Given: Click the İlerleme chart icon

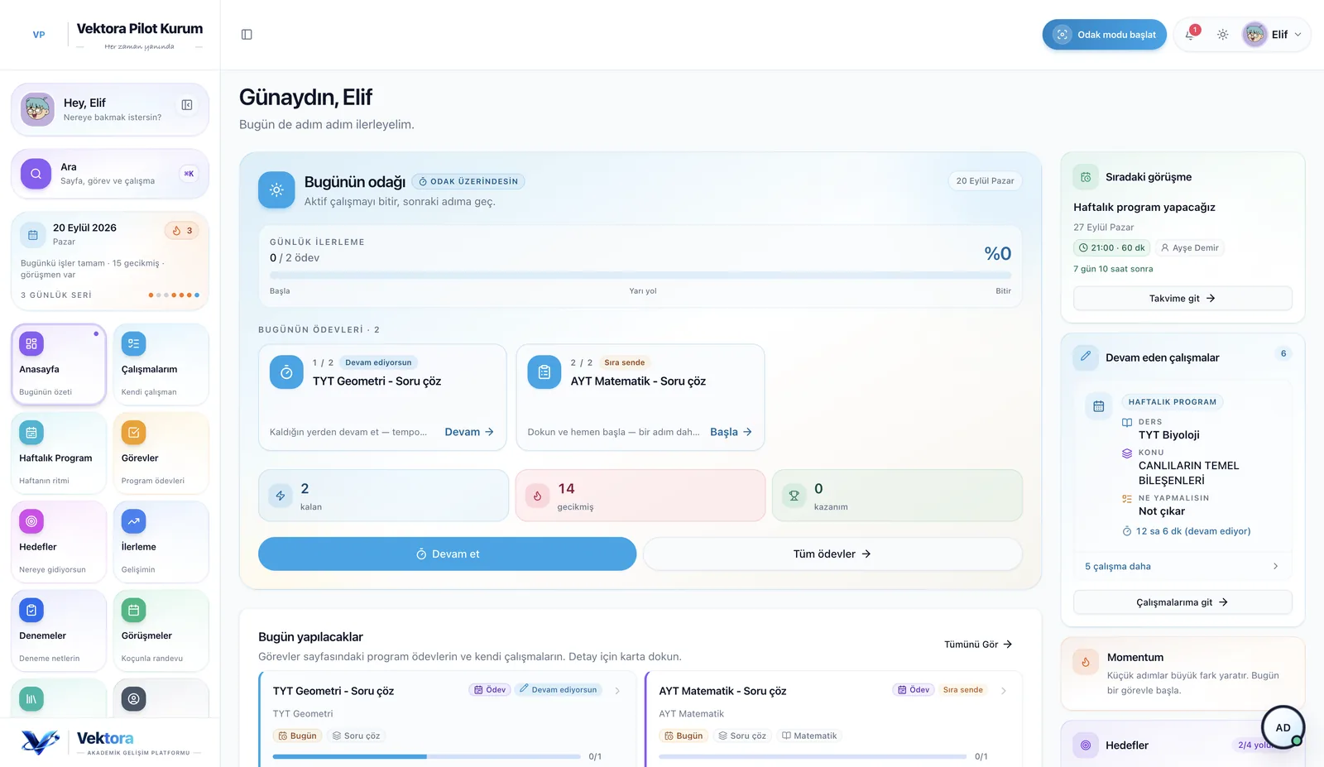Looking at the screenshot, I should click(133, 521).
